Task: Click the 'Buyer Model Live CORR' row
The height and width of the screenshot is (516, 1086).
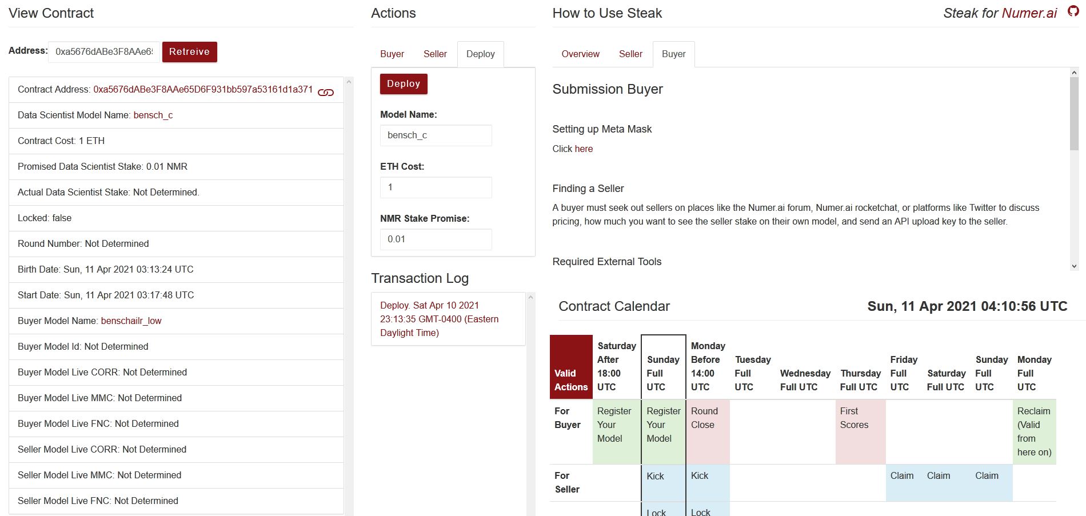Action: [x=176, y=373]
